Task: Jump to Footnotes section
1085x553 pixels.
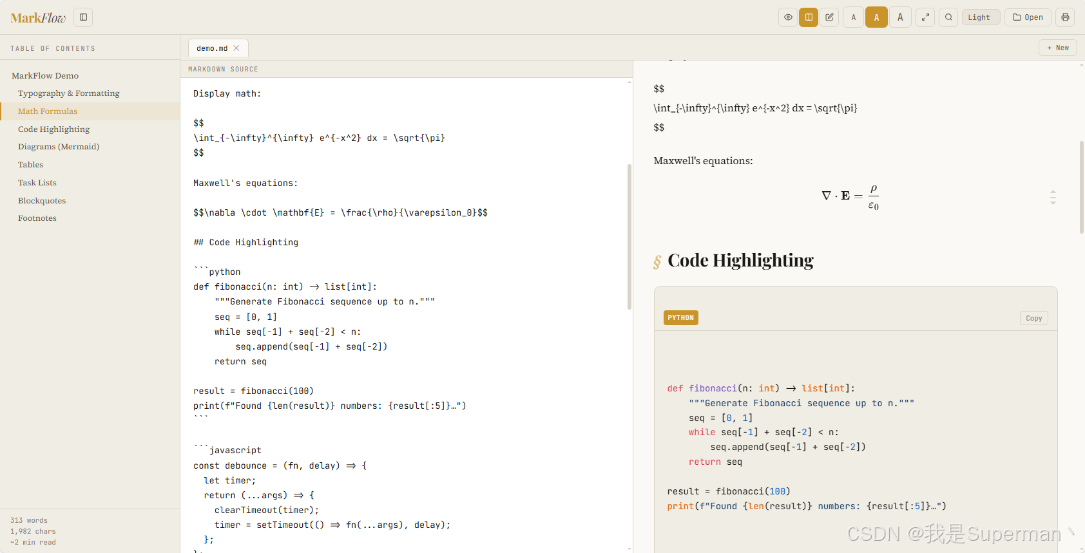Action: click(x=37, y=218)
